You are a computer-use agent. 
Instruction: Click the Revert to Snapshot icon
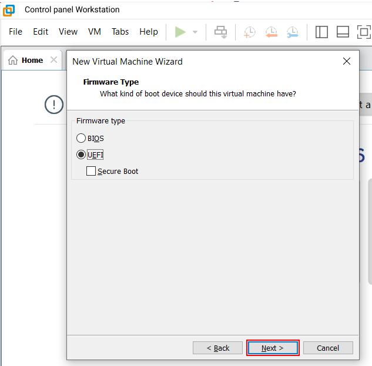pos(271,32)
